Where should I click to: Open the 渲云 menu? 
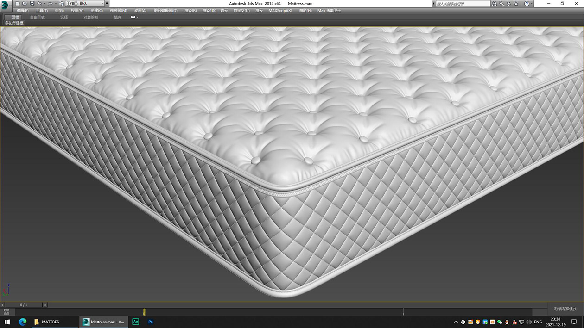pos(259,11)
